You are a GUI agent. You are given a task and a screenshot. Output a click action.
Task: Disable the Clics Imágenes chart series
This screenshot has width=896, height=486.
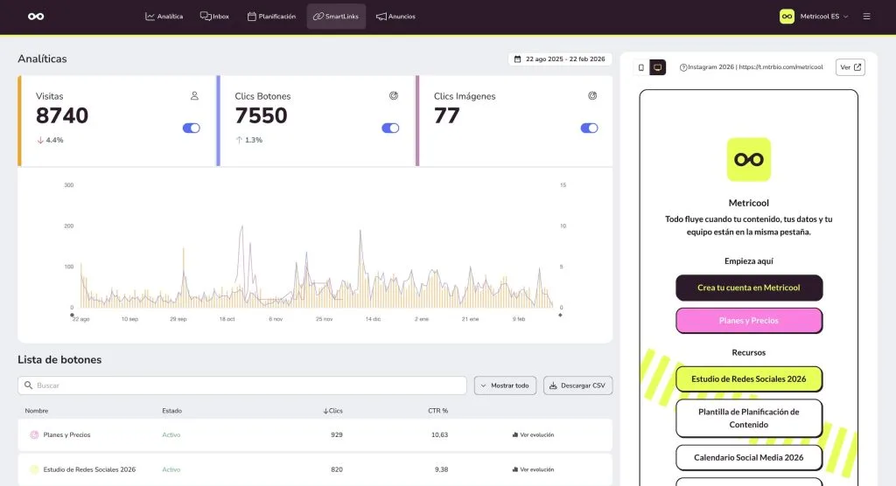[589, 128]
